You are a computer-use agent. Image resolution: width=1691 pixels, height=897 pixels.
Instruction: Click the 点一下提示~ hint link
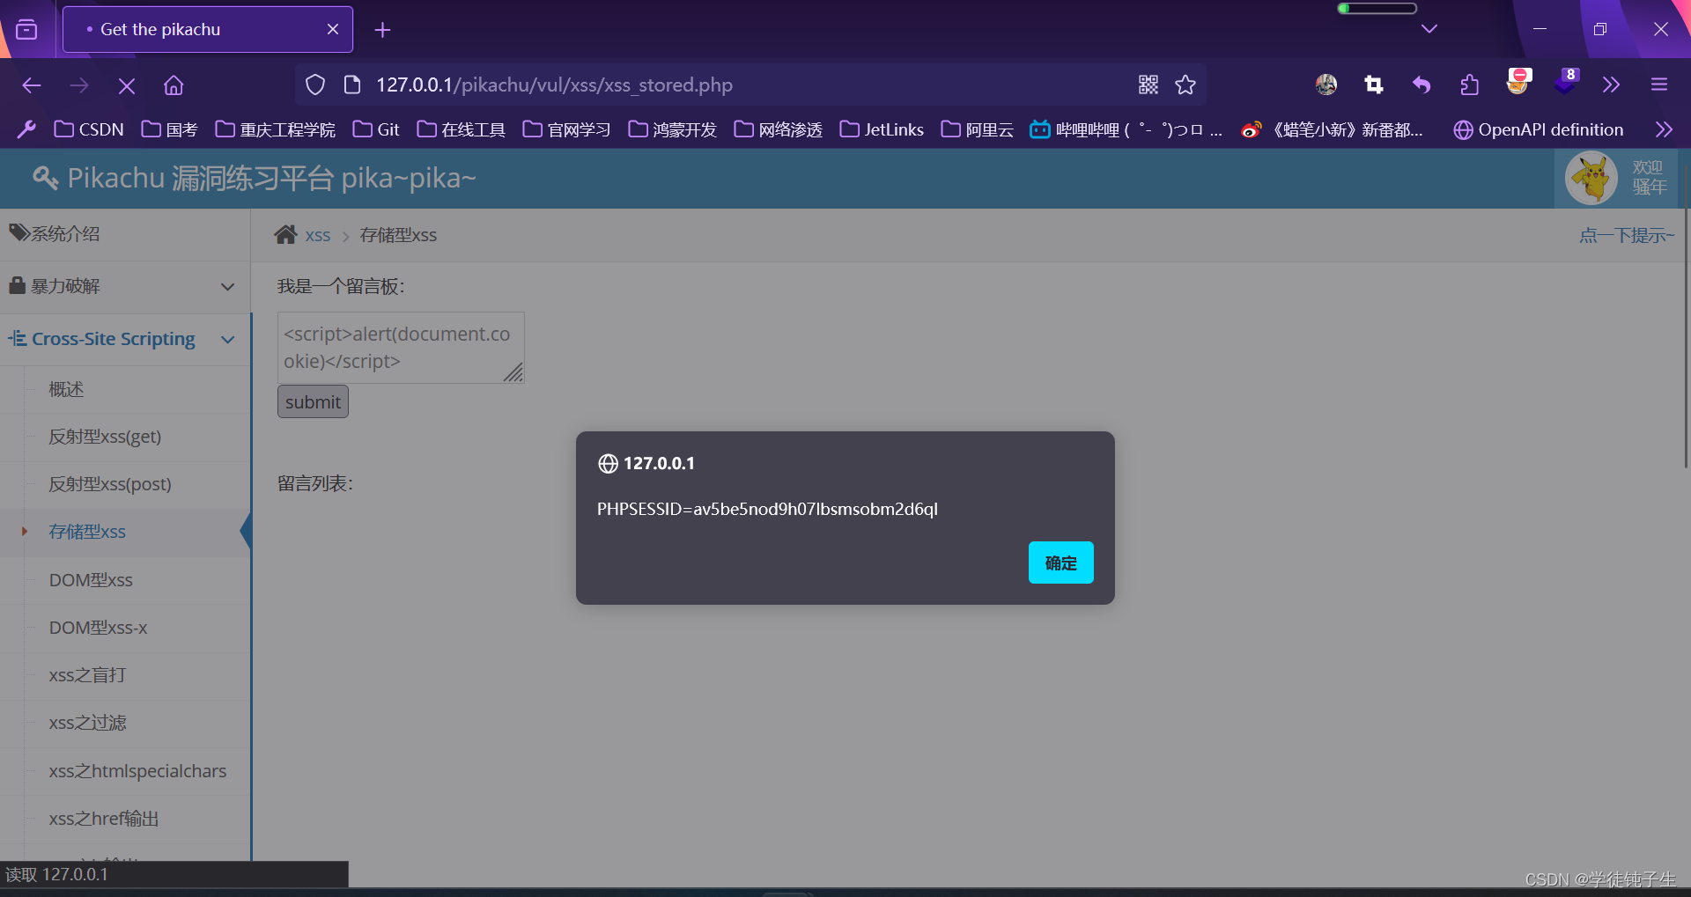tap(1627, 235)
